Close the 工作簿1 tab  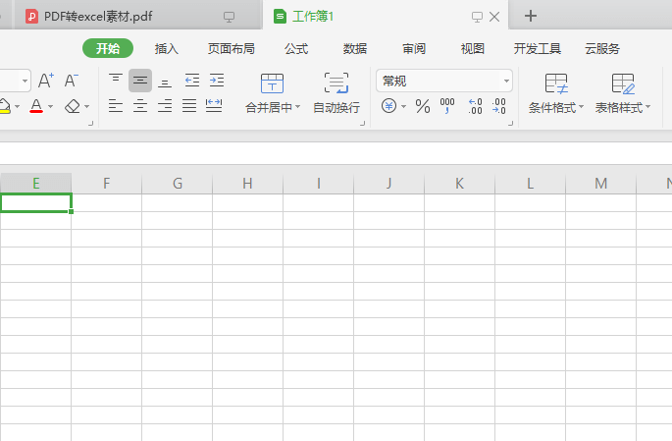tap(494, 17)
